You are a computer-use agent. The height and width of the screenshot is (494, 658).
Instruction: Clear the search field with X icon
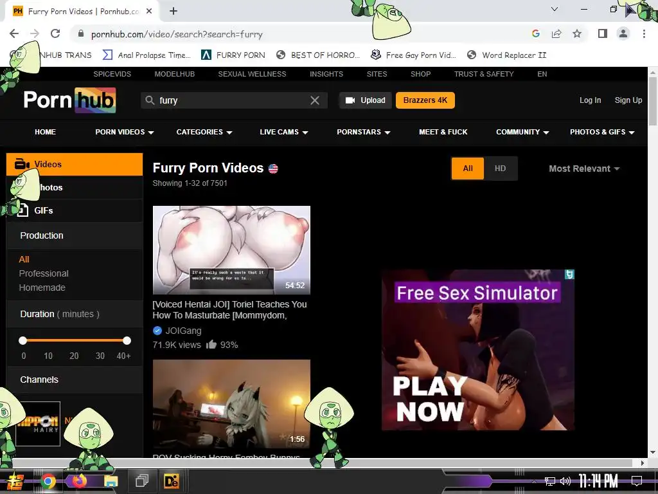pos(315,100)
